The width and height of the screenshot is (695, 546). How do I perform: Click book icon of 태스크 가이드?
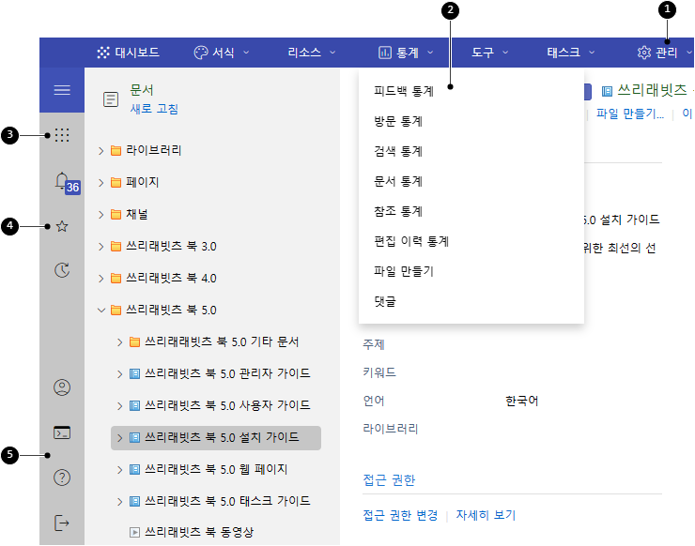tap(134, 501)
